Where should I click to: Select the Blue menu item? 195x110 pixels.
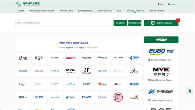tap(119, 11)
